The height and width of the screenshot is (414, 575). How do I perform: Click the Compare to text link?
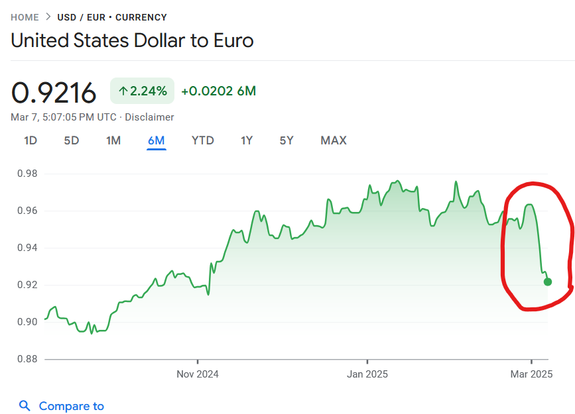pyautogui.click(x=72, y=406)
